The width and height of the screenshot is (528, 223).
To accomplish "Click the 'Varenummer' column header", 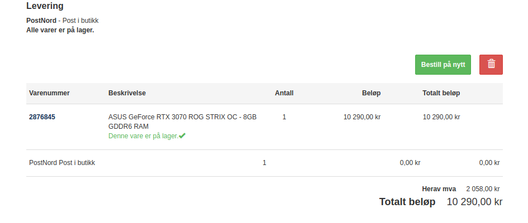I will point(50,93).
